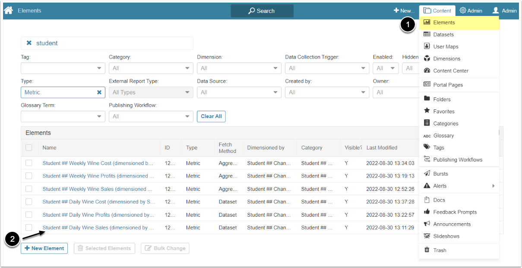Click the Trash icon in Content menu
522x268 pixels.
pos(427,250)
